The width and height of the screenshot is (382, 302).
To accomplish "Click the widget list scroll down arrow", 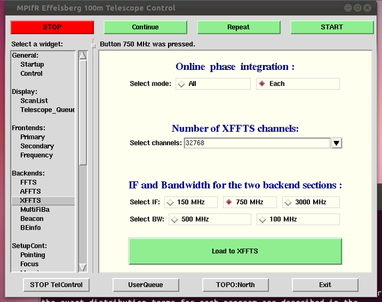I will point(83,268).
